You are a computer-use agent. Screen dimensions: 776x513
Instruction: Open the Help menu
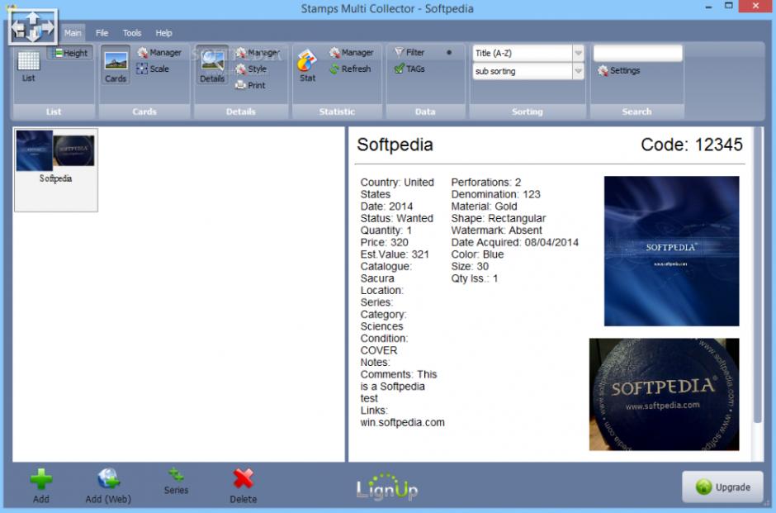point(163,33)
